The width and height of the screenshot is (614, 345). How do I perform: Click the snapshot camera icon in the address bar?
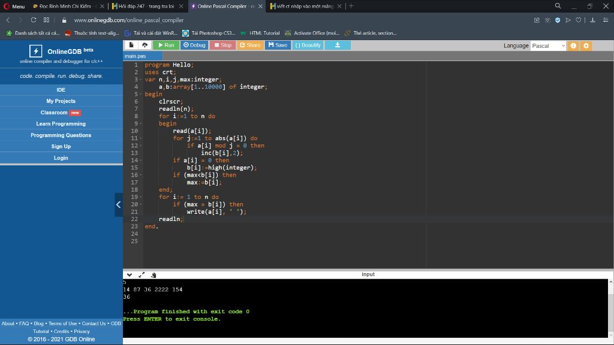click(547, 20)
